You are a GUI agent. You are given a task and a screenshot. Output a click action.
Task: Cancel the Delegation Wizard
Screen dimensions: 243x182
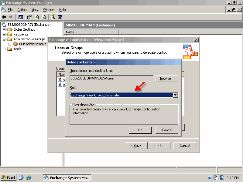(185, 146)
